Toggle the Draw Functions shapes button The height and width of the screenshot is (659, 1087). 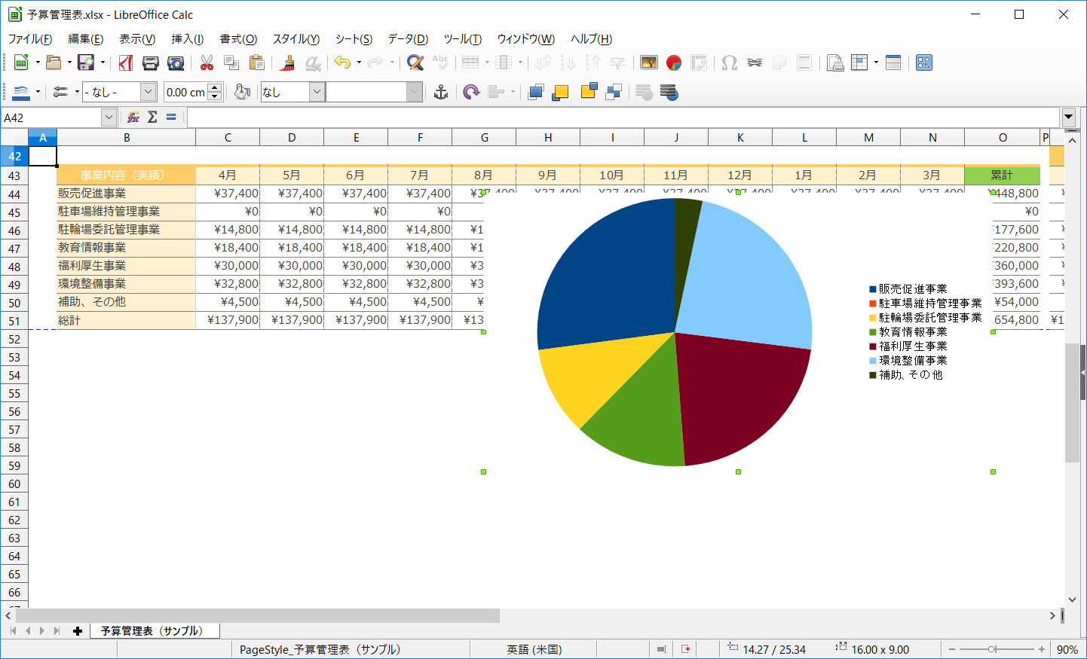(924, 63)
